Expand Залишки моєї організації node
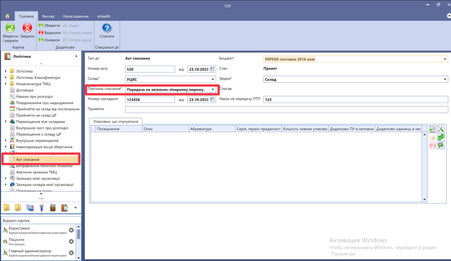The height and width of the screenshot is (261, 451). [6, 178]
